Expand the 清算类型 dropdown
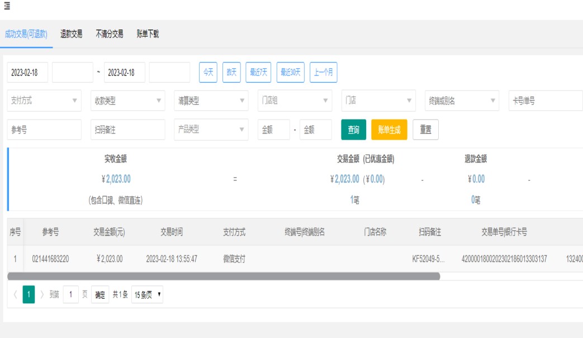Viewport: 583px width, 338px height. pos(211,101)
